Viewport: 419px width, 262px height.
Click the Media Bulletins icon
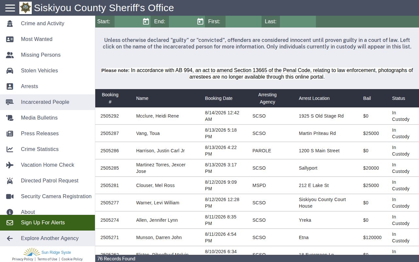point(10,118)
